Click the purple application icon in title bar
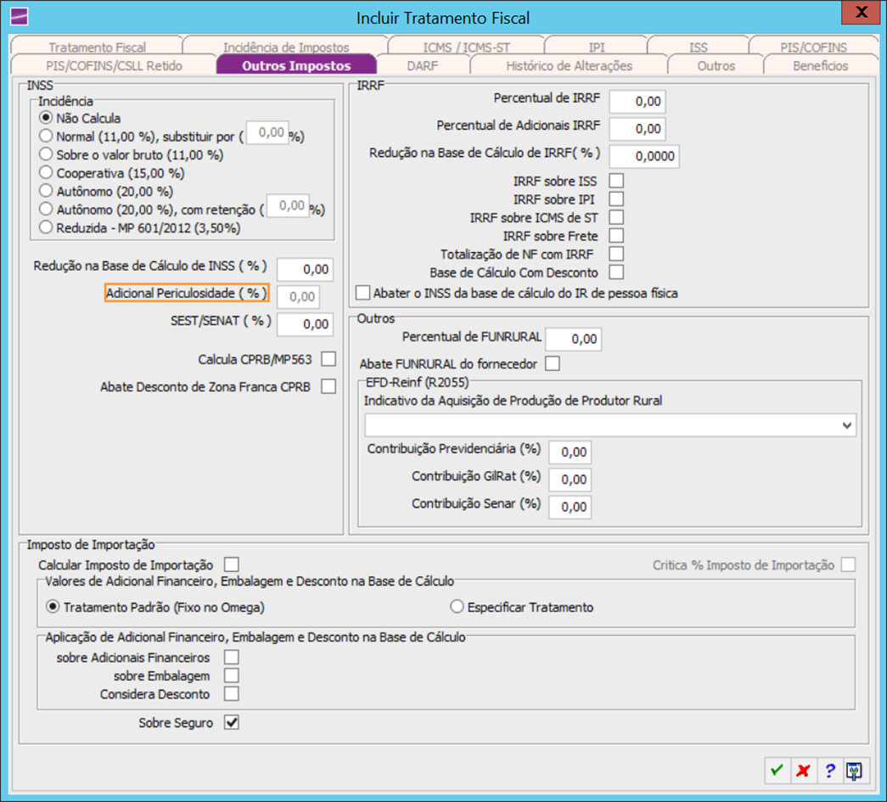 [x=20, y=16]
